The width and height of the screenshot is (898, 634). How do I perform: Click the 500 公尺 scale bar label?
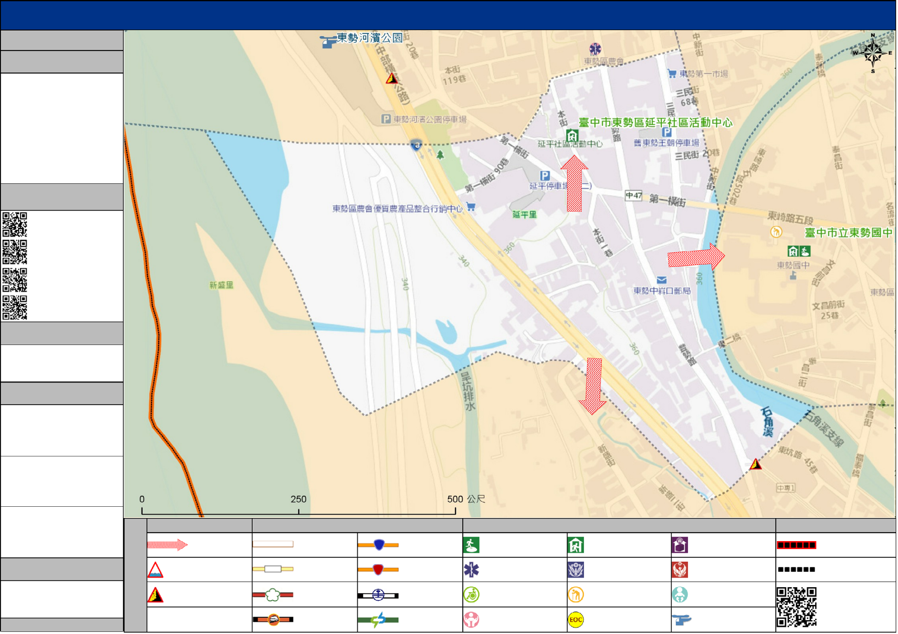pos(467,499)
